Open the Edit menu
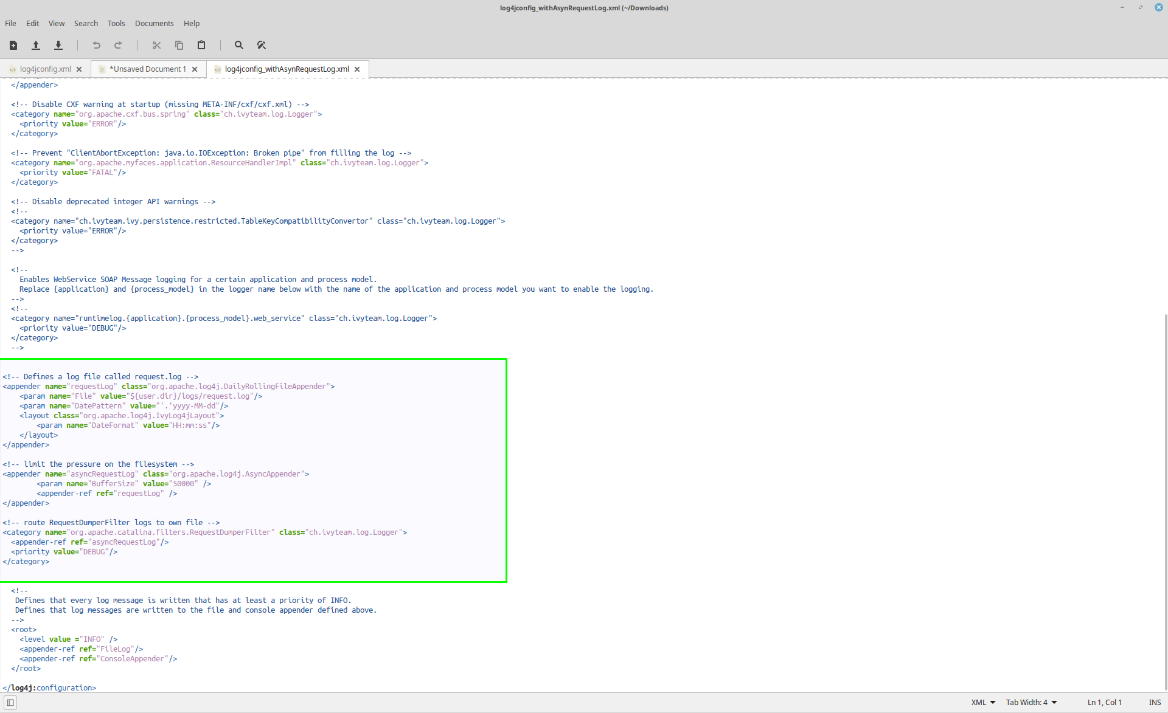Viewport: 1168px width, 713px height. pyautogui.click(x=32, y=23)
